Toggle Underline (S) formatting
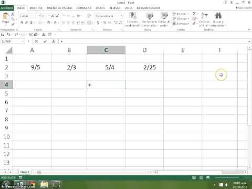This screenshot has height=189, width=252. [x=31, y=23]
